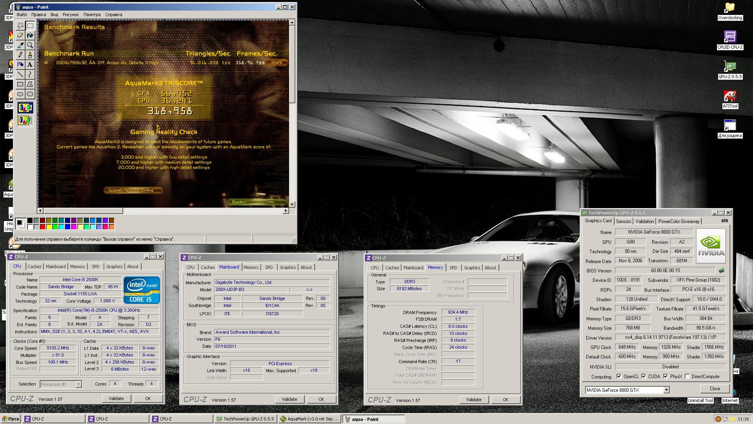753x424 pixels.
Task: Click Validate in the first CPU-Z window
Action: [116, 398]
